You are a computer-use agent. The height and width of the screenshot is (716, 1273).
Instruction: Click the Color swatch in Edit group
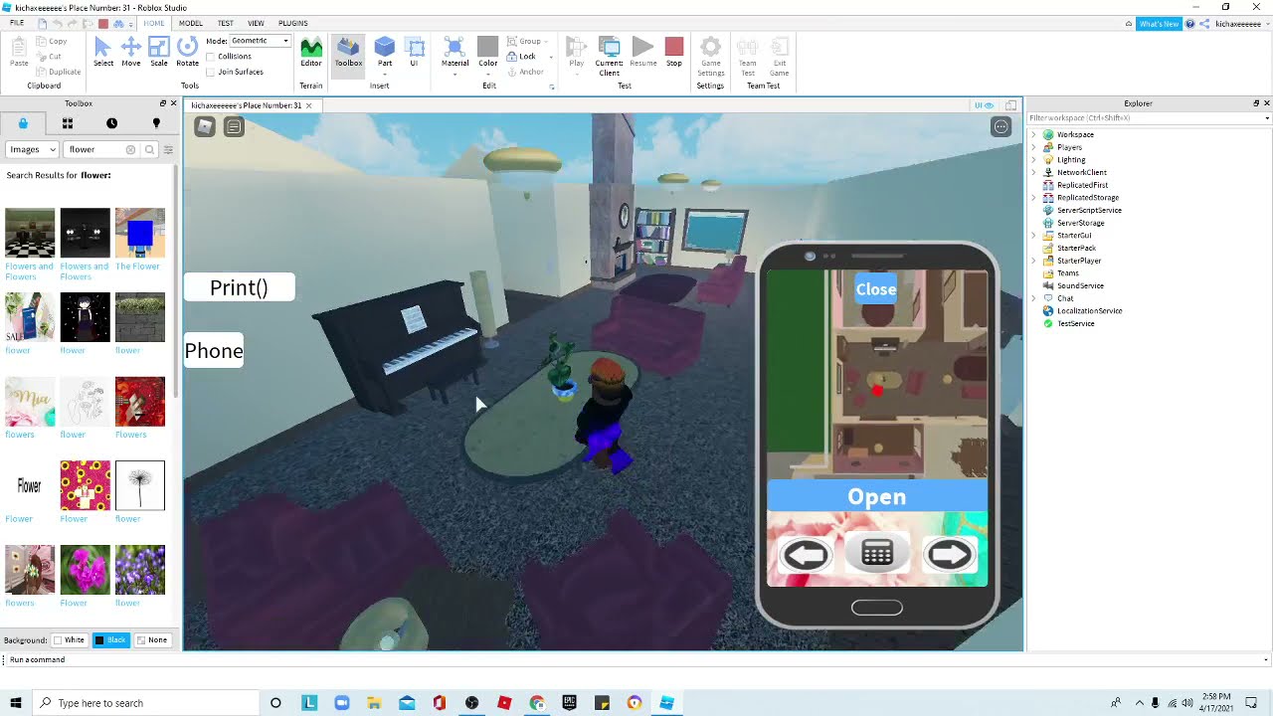(x=487, y=47)
